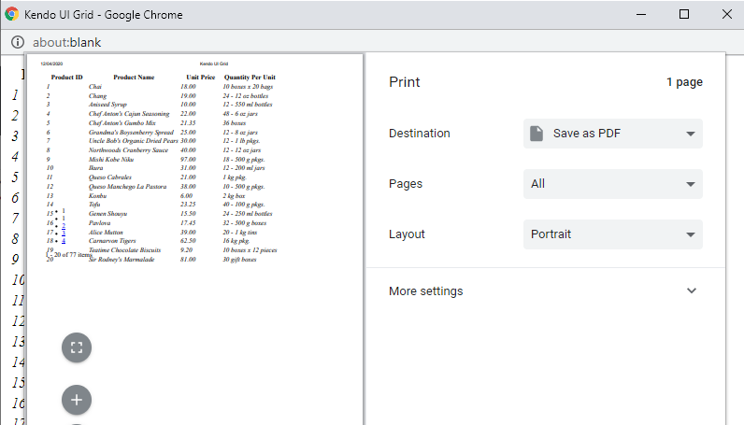Open the Layout dropdown set to Portrait
The image size is (744, 425).
pyautogui.click(x=613, y=234)
